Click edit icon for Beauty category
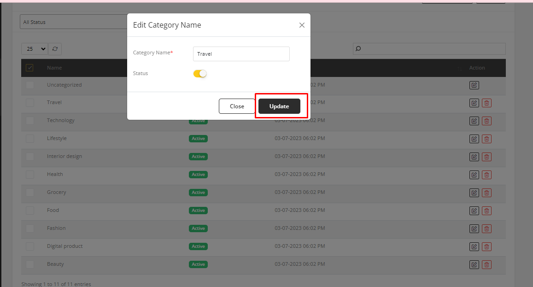 tap(474, 264)
